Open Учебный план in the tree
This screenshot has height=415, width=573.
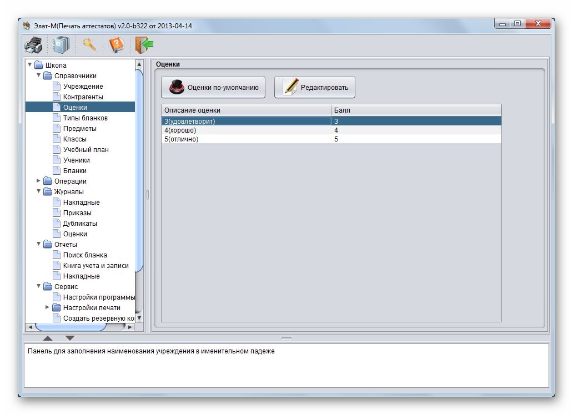[x=86, y=150]
